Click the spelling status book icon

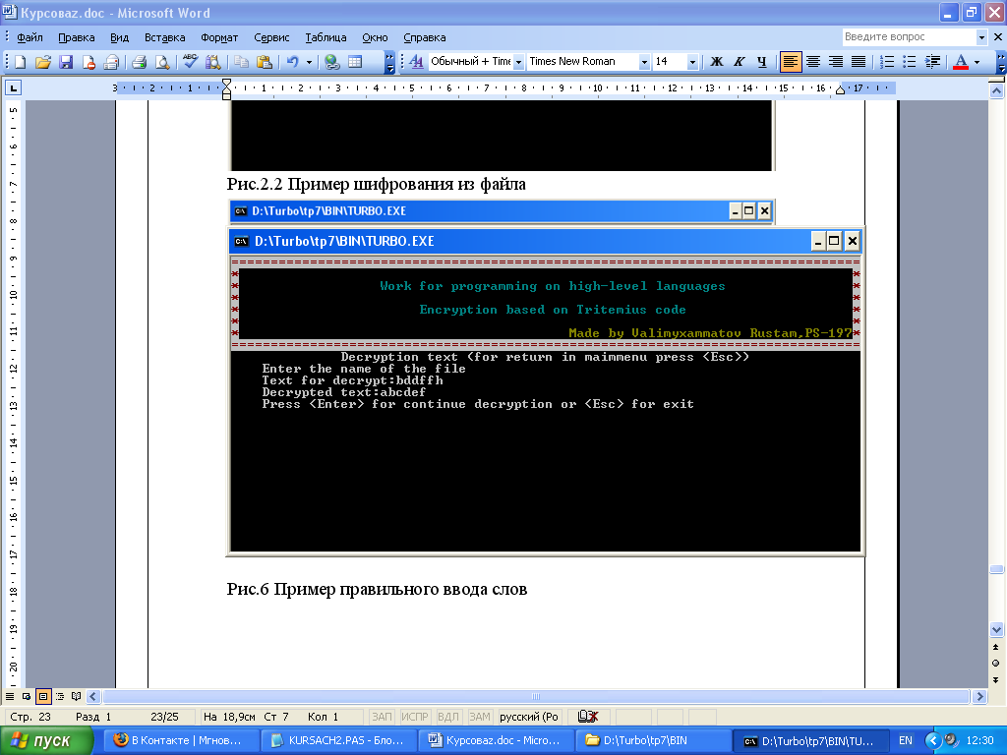point(588,717)
